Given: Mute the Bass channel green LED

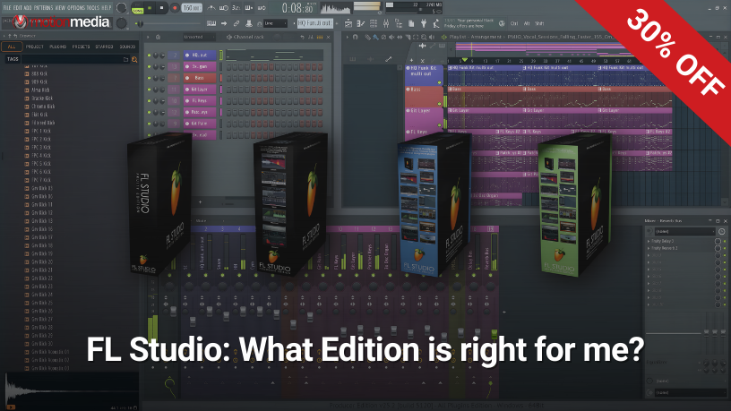Looking at the screenshot, I should [x=150, y=78].
